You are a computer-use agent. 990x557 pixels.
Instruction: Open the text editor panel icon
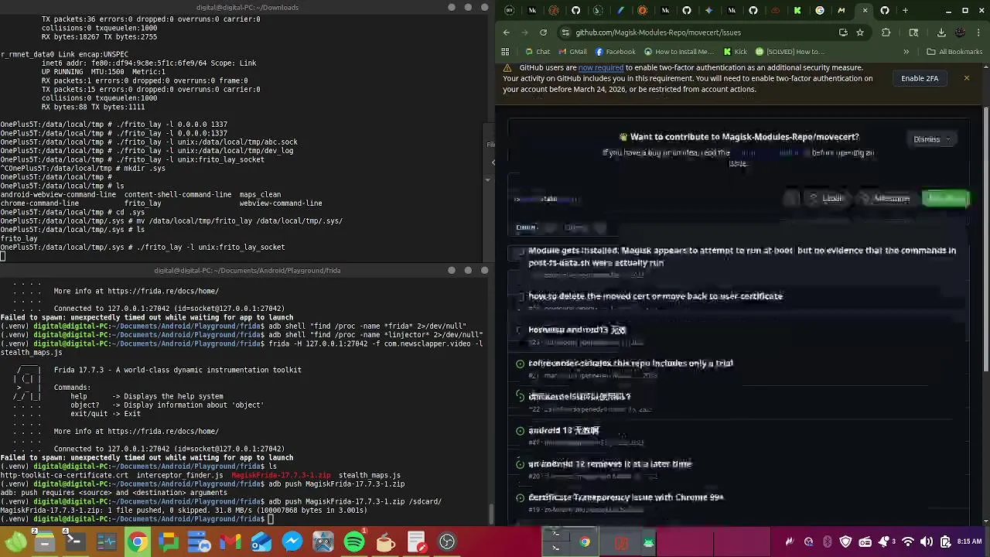[x=416, y=542]
